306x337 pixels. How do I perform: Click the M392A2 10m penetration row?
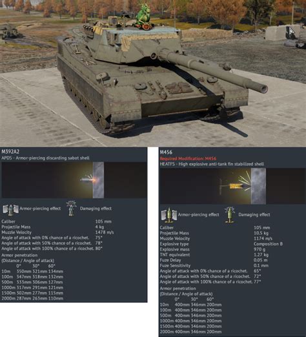tap(32, 271)
